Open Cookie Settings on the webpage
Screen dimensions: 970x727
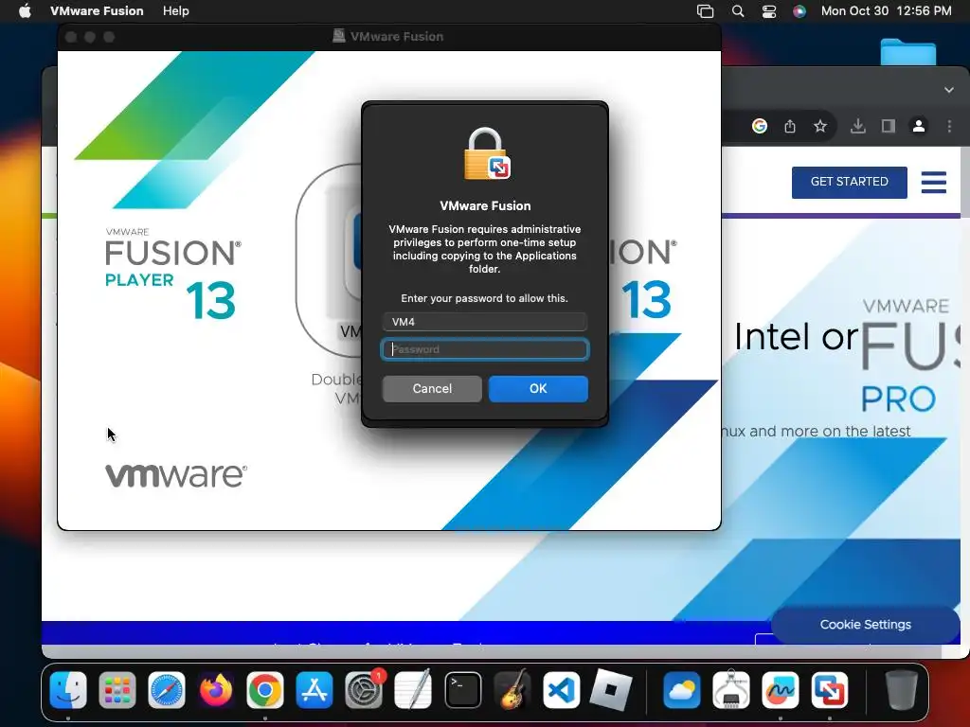pos(866,625)
